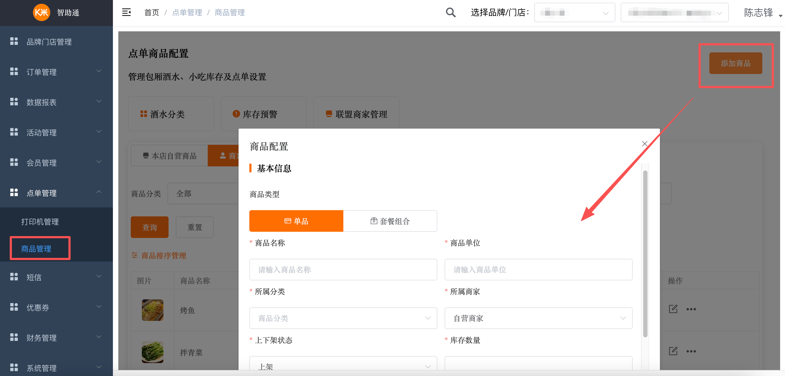The width and height of the screenshot is (785, 376).
Task: Click the 商家 orange tab
Action: [x=223, y=156]
